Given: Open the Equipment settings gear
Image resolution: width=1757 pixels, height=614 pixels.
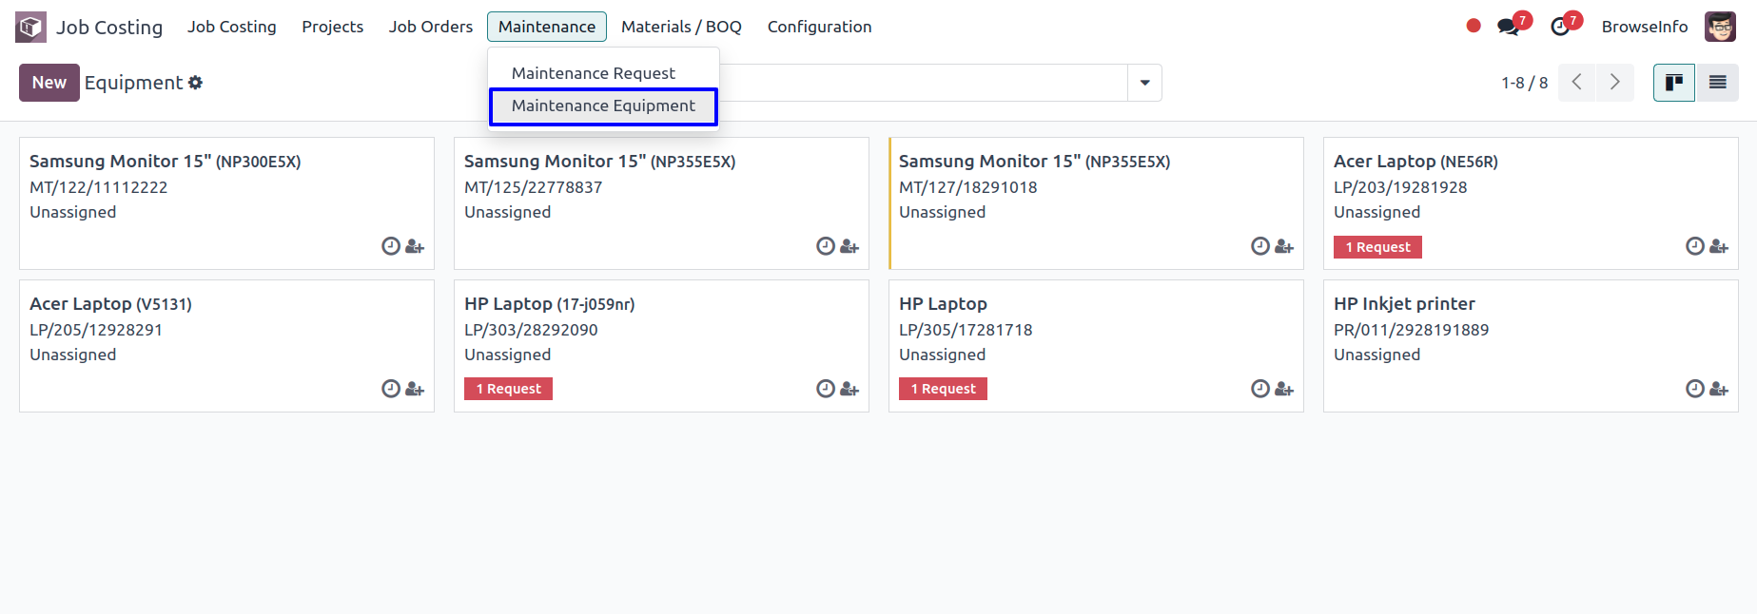Looking at the screenshot, I should pos(195,83).
